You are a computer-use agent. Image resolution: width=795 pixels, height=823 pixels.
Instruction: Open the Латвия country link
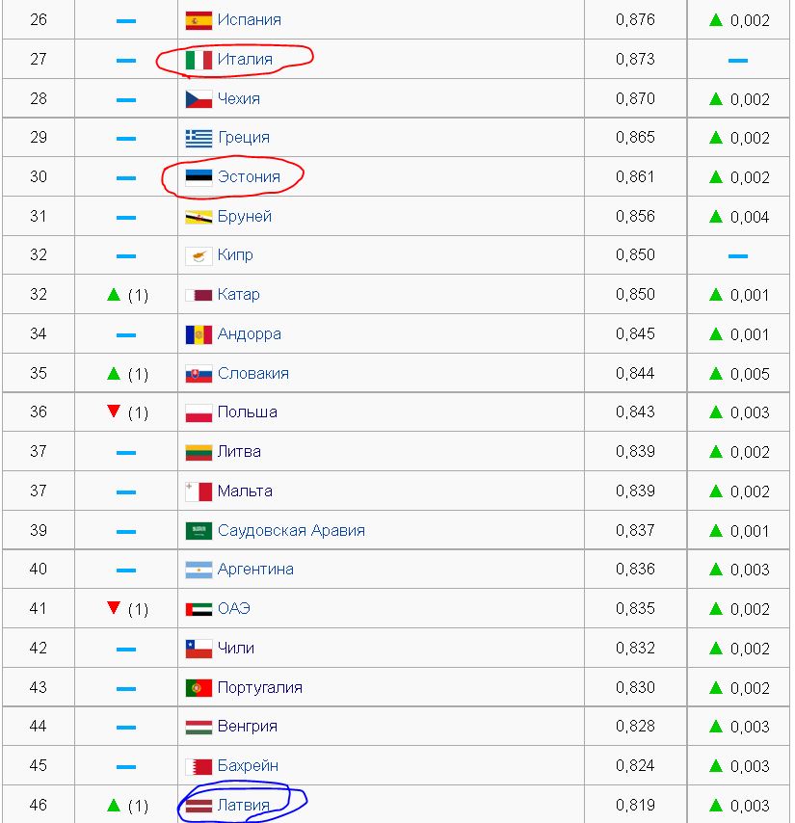243,805
